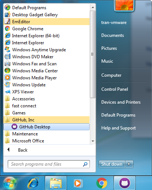Click the Search programs and files box
The height and width of the screenshot is (190, 152).
pyautogui.click(x=49, y=164)
